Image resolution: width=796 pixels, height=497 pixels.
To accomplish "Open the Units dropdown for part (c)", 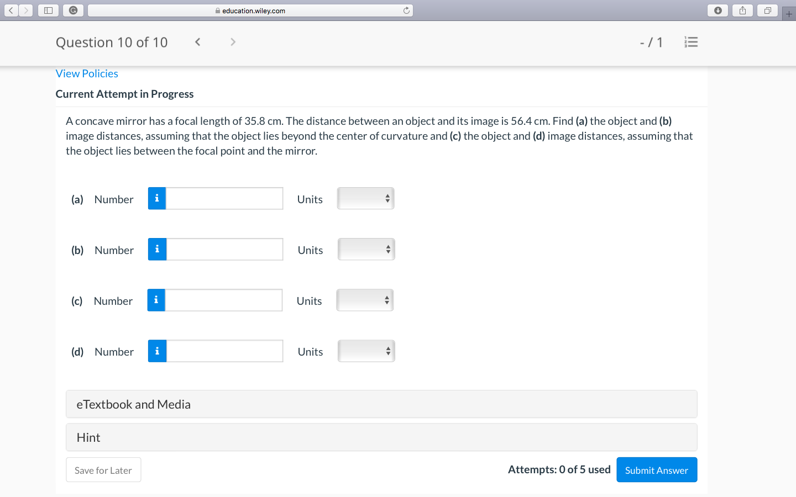I will [365, 300].
